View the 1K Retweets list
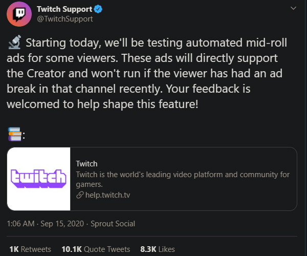This screenshot has height=256, width=307. [x=30, y=249]
